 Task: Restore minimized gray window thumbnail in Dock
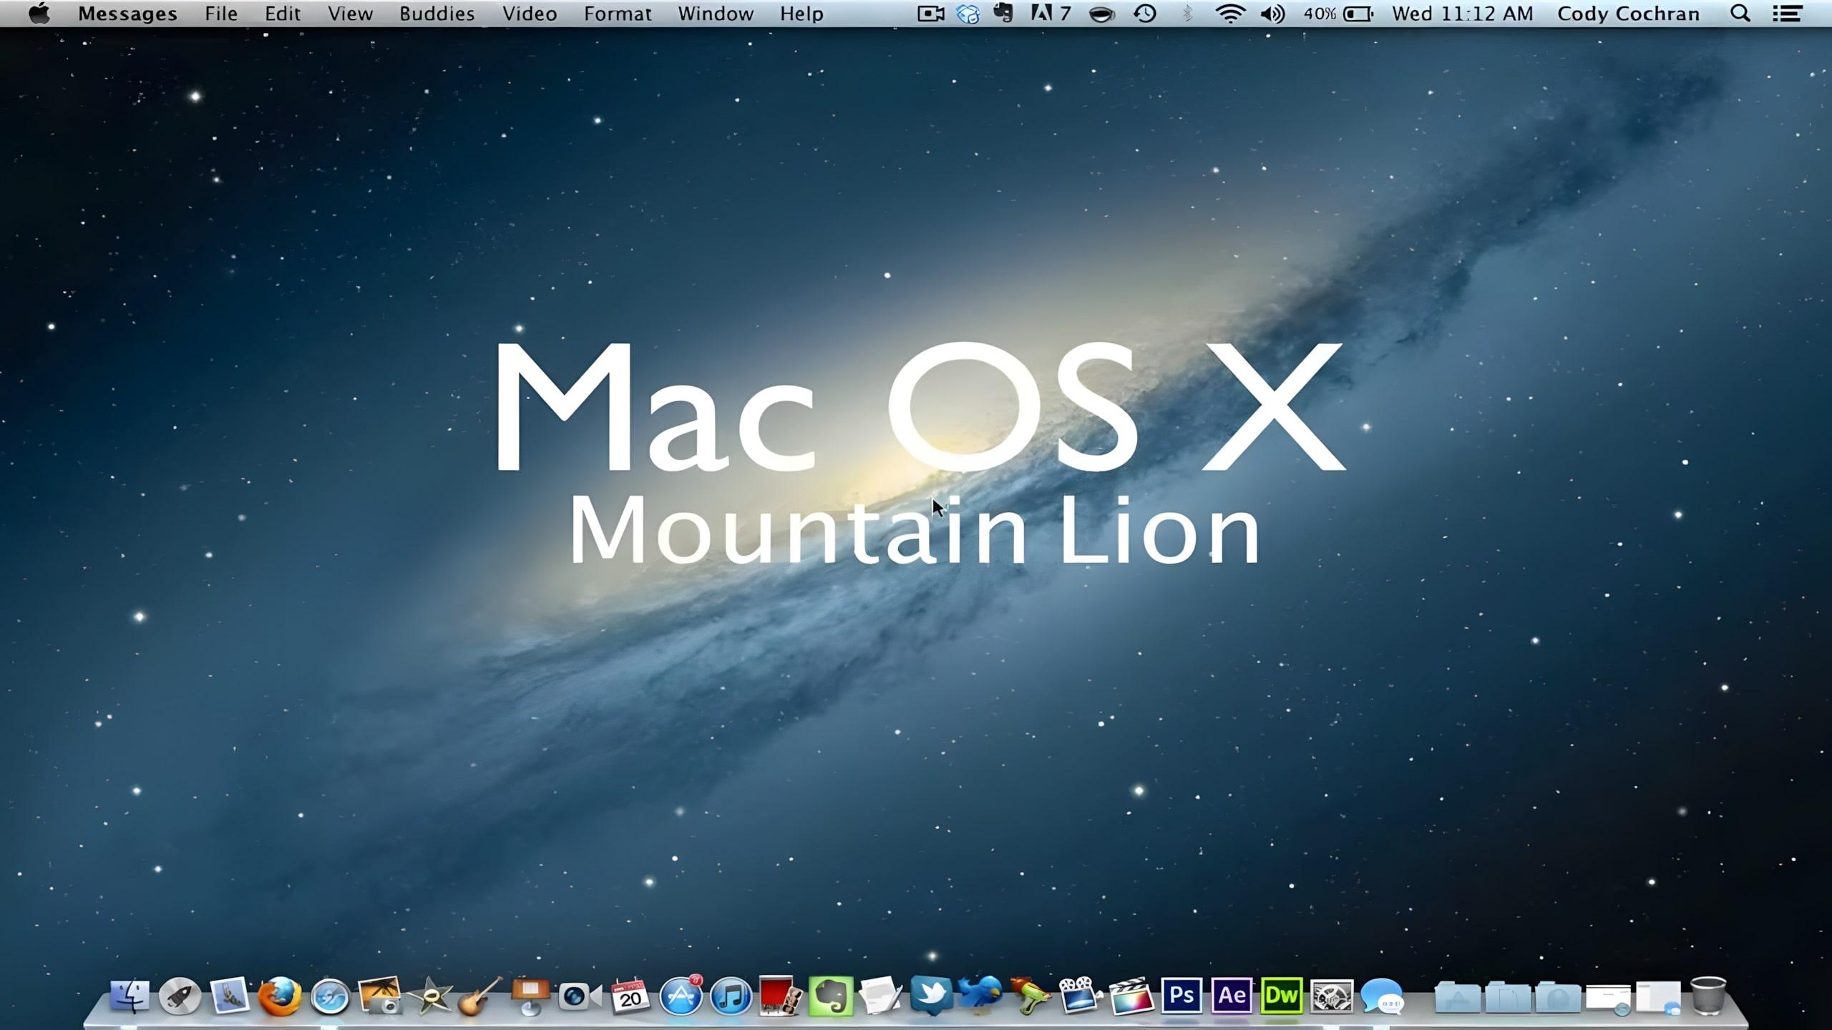click(x=1658, y=998)
